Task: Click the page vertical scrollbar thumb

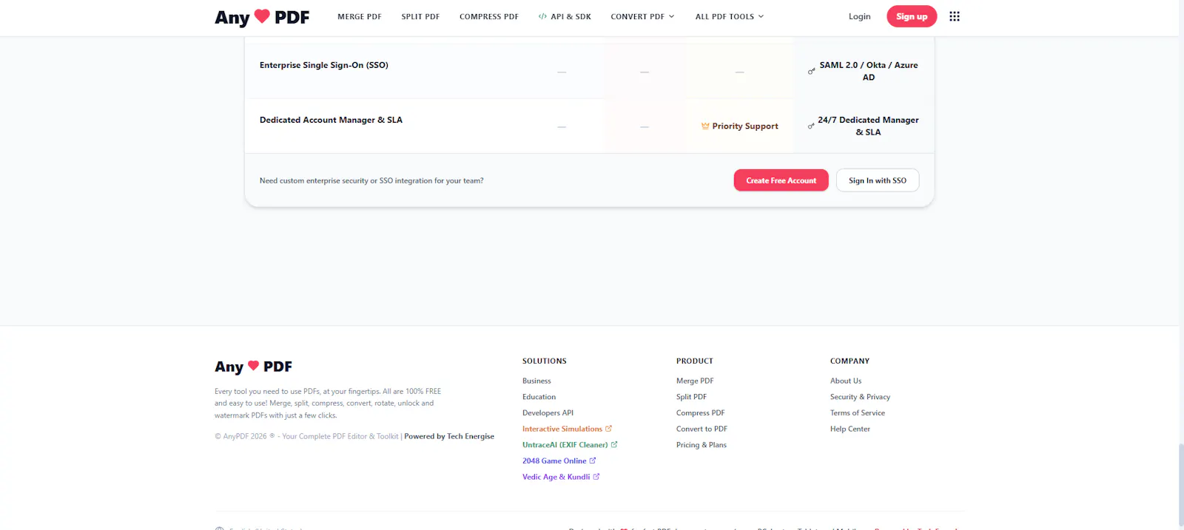Action: point(1181,484)
